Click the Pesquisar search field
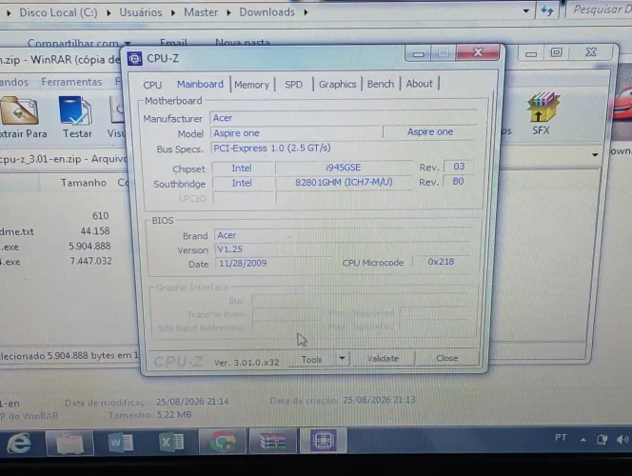632x476 pixels. coord(601,10)
